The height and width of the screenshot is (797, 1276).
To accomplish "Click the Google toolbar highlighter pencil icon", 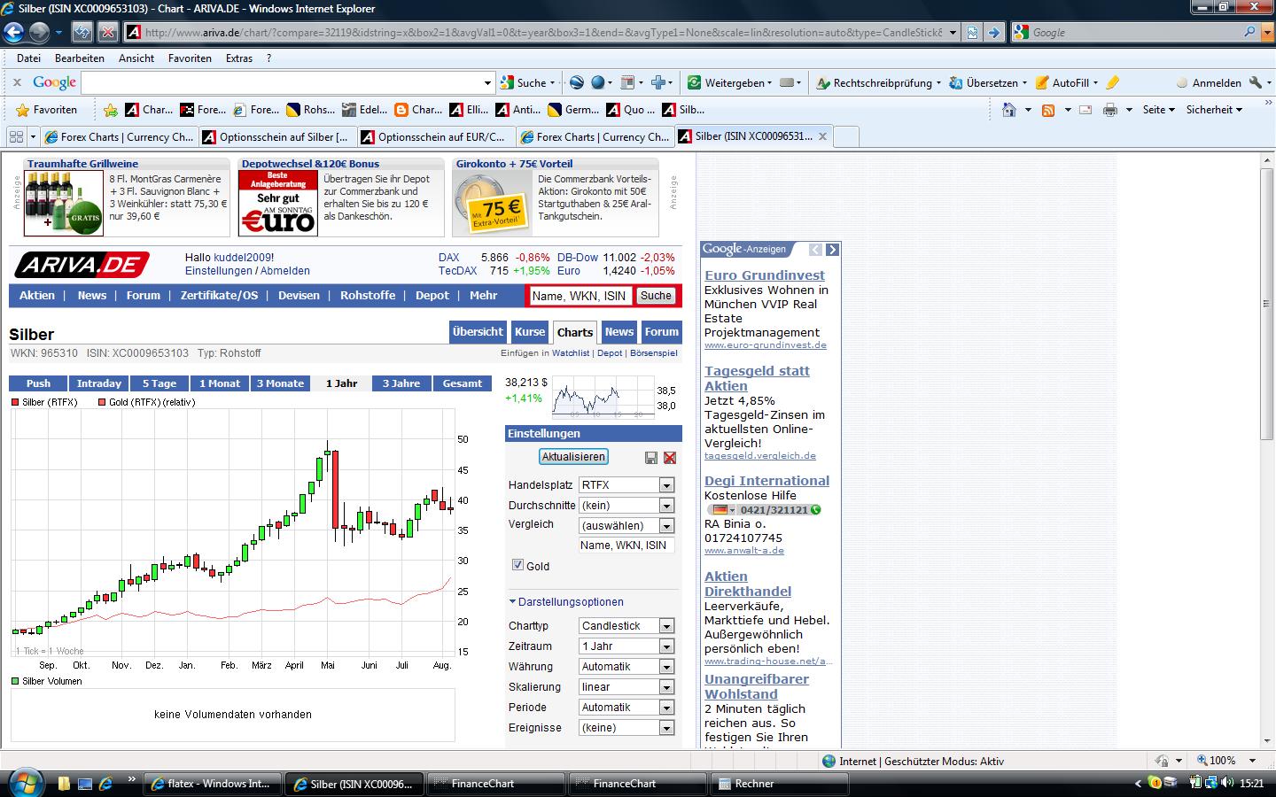I will (1112, 82).
